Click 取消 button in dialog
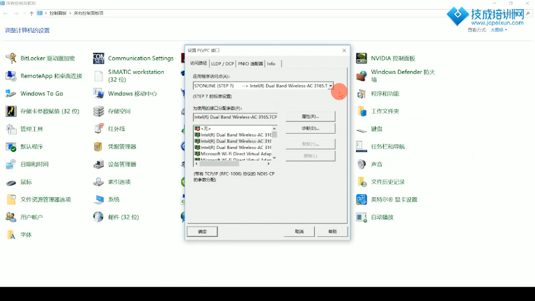535x301 pixels. click(x=299, y=231)
